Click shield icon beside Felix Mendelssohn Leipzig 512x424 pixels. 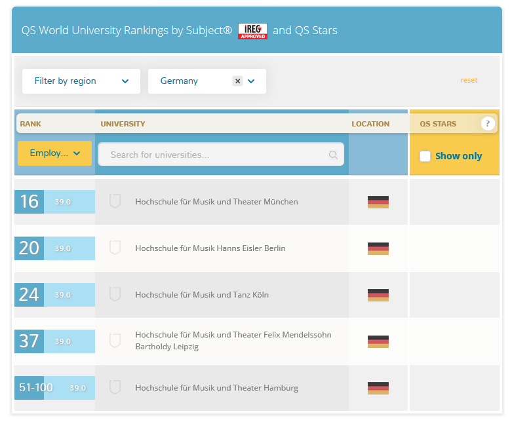(x=115, y=341)
